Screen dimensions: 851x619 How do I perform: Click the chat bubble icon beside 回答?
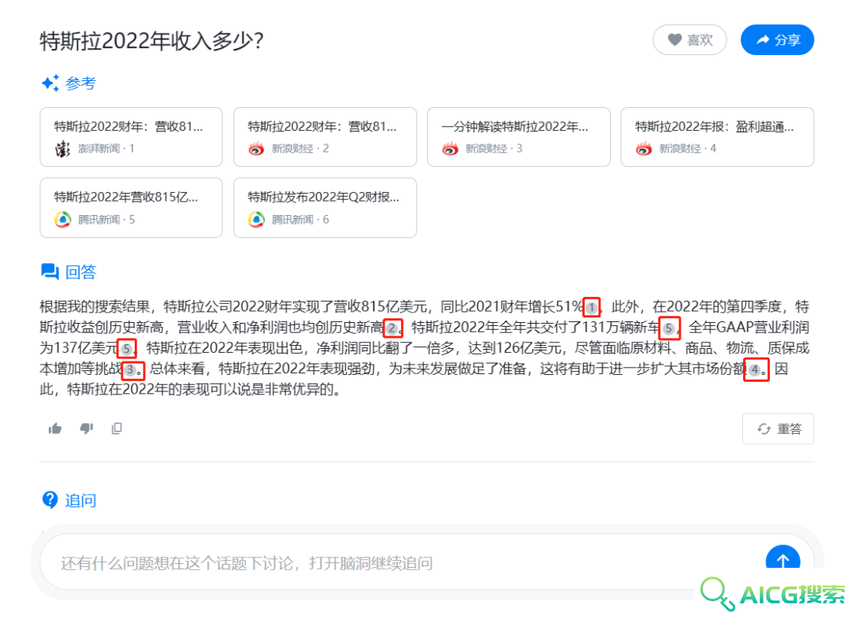click(50, 271)
